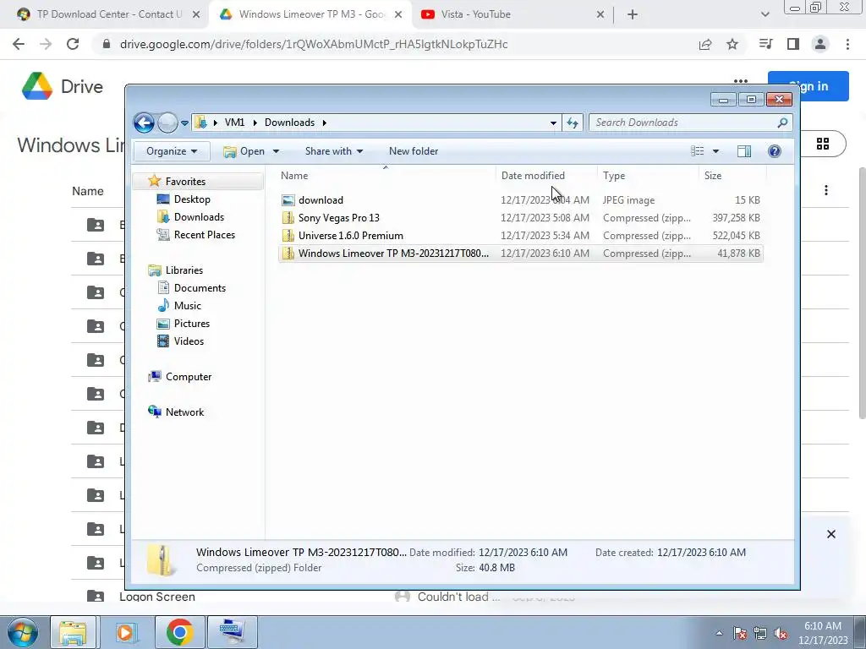The image size is (866, 649).
Task: Share this page via Chrome share icon
Action: pos(705,44)
